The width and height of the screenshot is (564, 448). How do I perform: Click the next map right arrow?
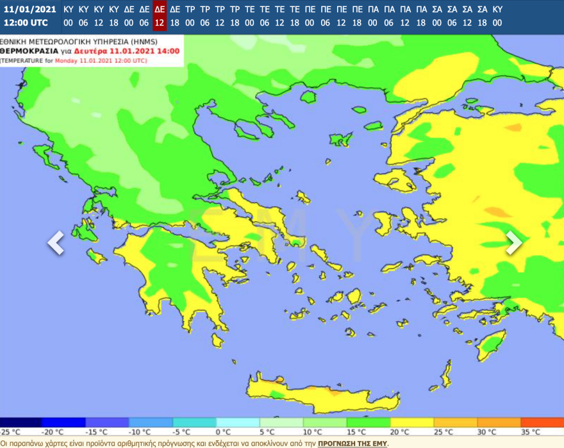tap(513, 242)
